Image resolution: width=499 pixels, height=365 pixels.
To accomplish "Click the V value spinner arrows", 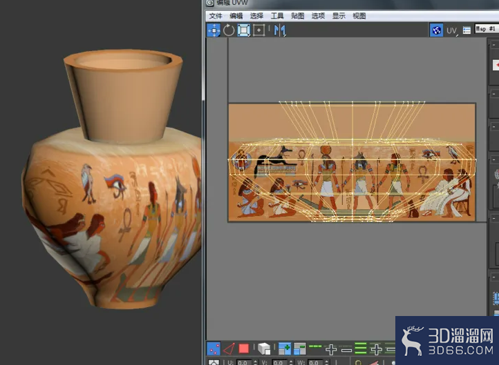I will tap(290, 362).
